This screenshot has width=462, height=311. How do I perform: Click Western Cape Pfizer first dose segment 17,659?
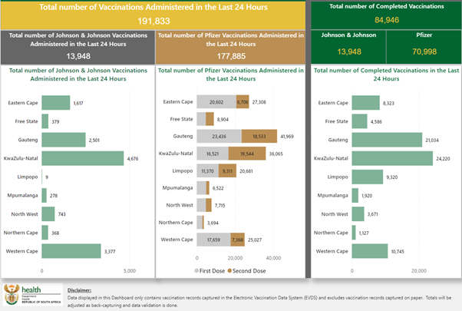(x=213, y=239)
